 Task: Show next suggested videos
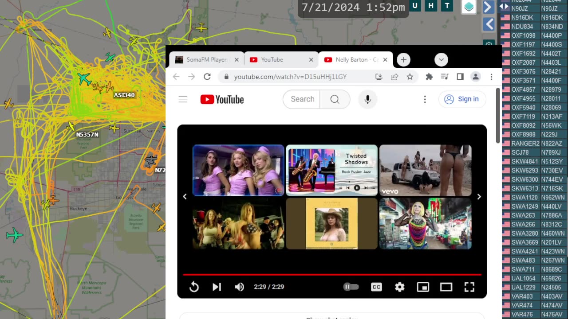(x=479, y=197)
